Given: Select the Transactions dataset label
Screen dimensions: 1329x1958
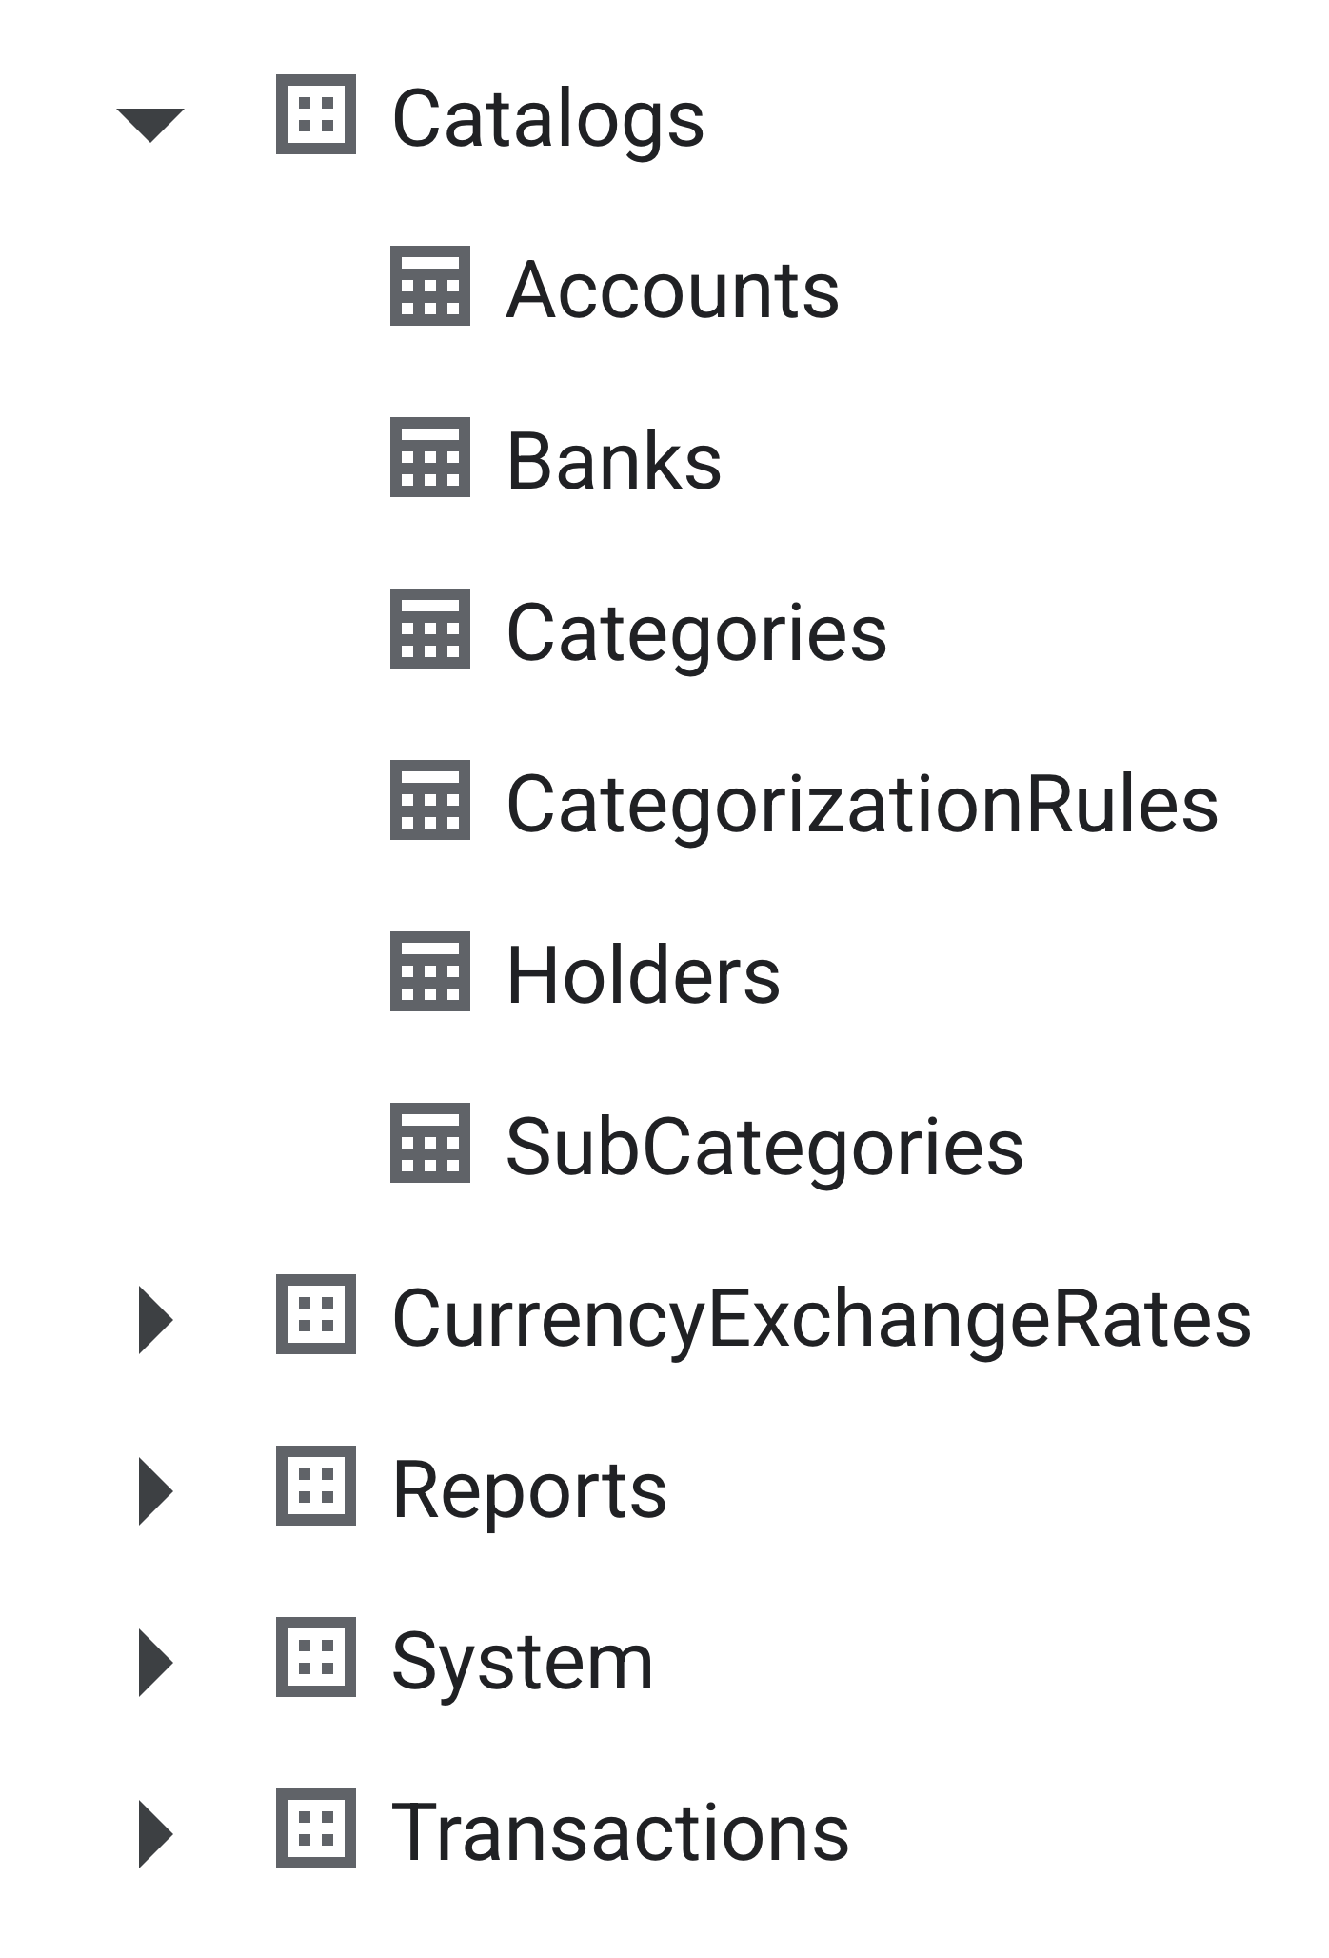Looking at the screenshot, I should pyautogui.click(x=621, y=1832).
